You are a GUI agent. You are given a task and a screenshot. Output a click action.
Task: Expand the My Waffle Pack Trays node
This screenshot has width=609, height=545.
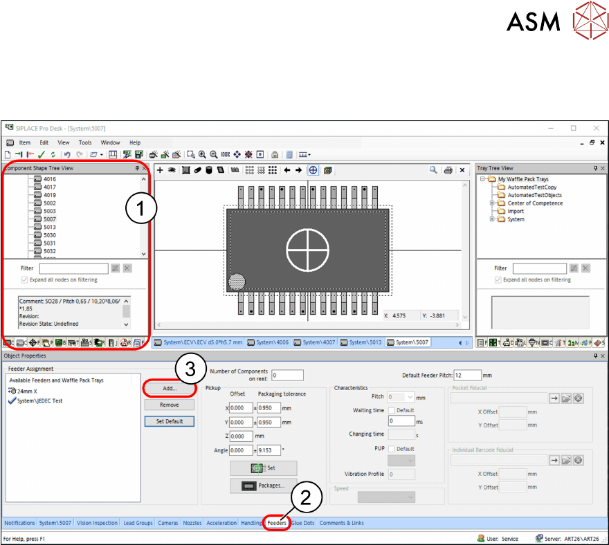pyautogui.click(x=482, y=179)
